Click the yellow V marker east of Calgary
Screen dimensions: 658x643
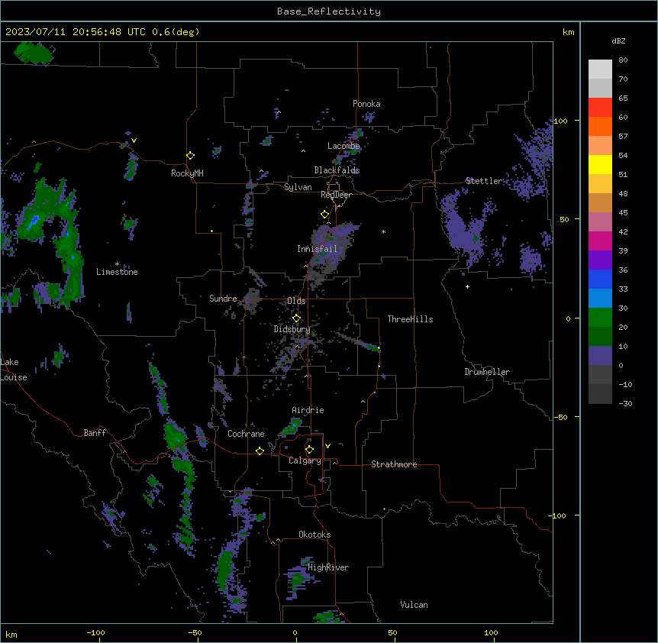pyautogui.click(x=327, y=446)
